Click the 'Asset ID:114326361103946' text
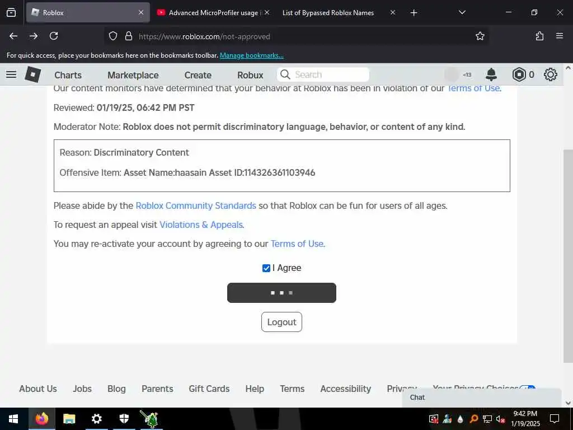The image size is (573, 430). [x=274, y=172]
